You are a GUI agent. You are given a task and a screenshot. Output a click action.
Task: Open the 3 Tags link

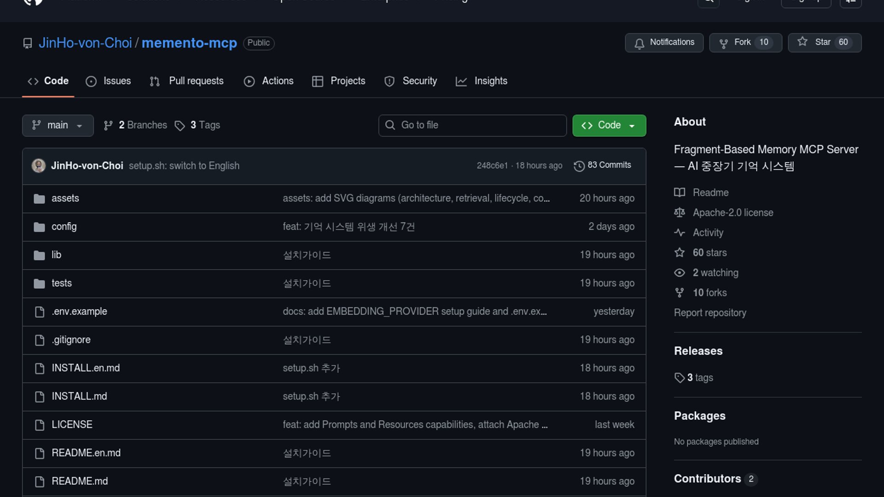198,125
